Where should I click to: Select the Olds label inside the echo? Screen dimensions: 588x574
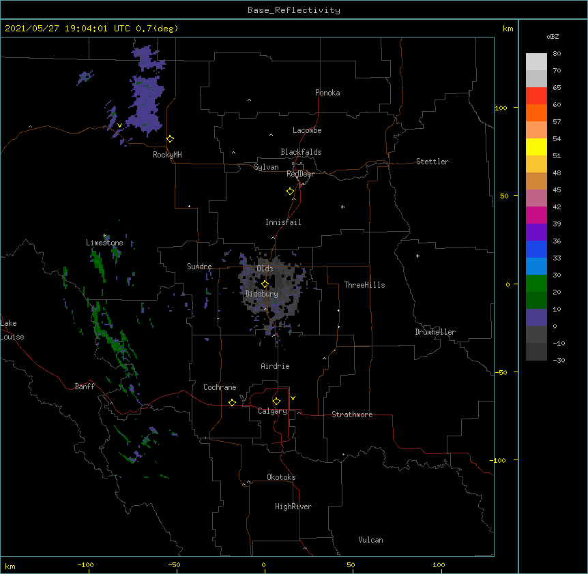click(265, 269)
